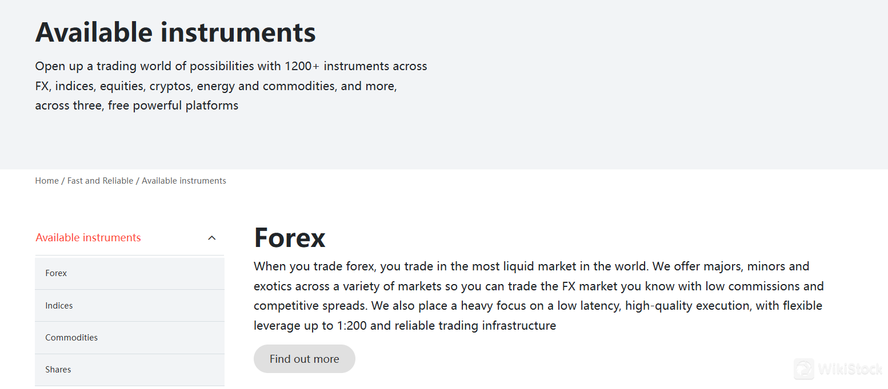Viewport: 888px width, 389px height.
Task: Navigate to Home via the breadcrumb
Action: [x=47, y=181]
